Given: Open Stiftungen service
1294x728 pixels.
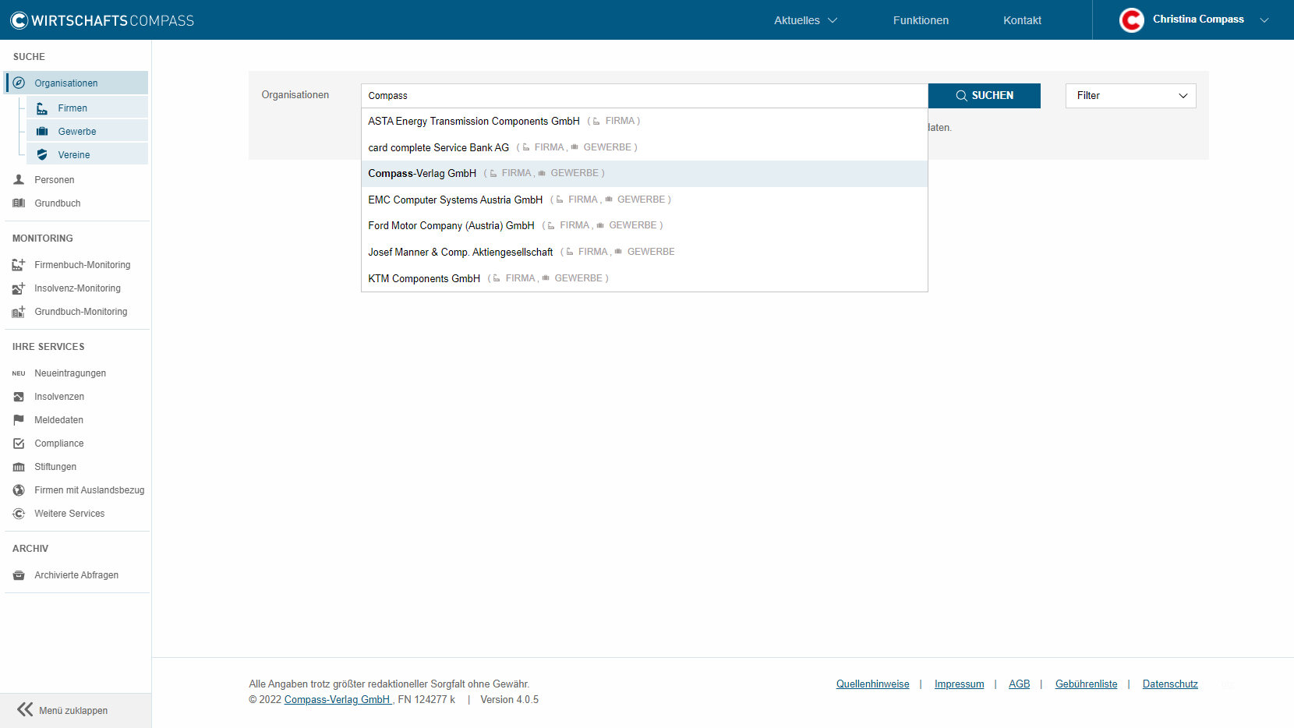Looking at the screenshot, I should click(x=55, y=467).
